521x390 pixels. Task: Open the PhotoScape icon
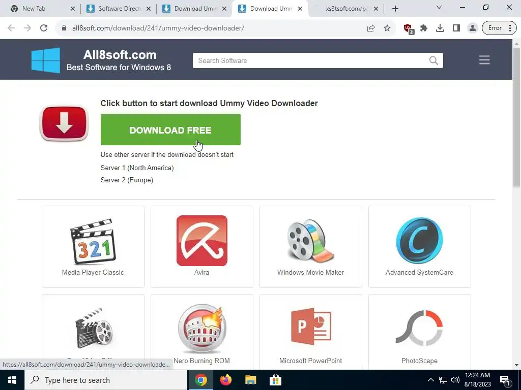pos(419,328)
